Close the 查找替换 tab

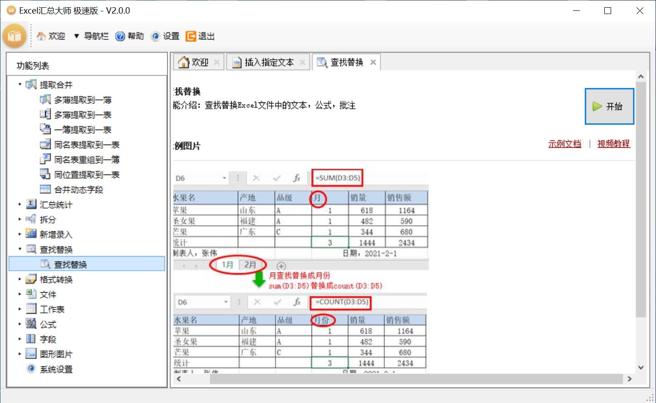coord(373,62)
